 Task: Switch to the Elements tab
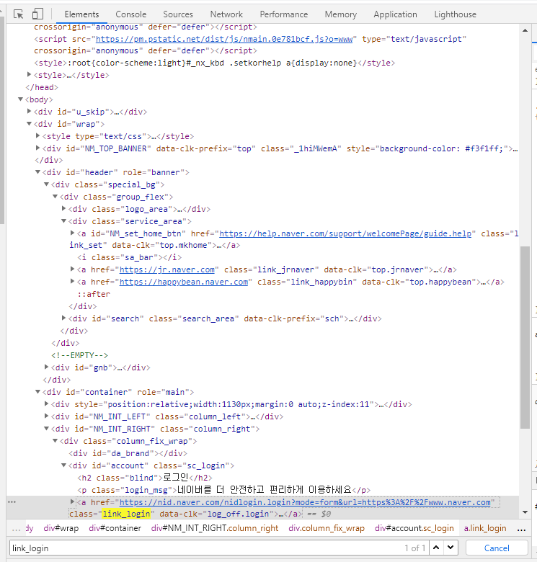[x=81, y=14]
